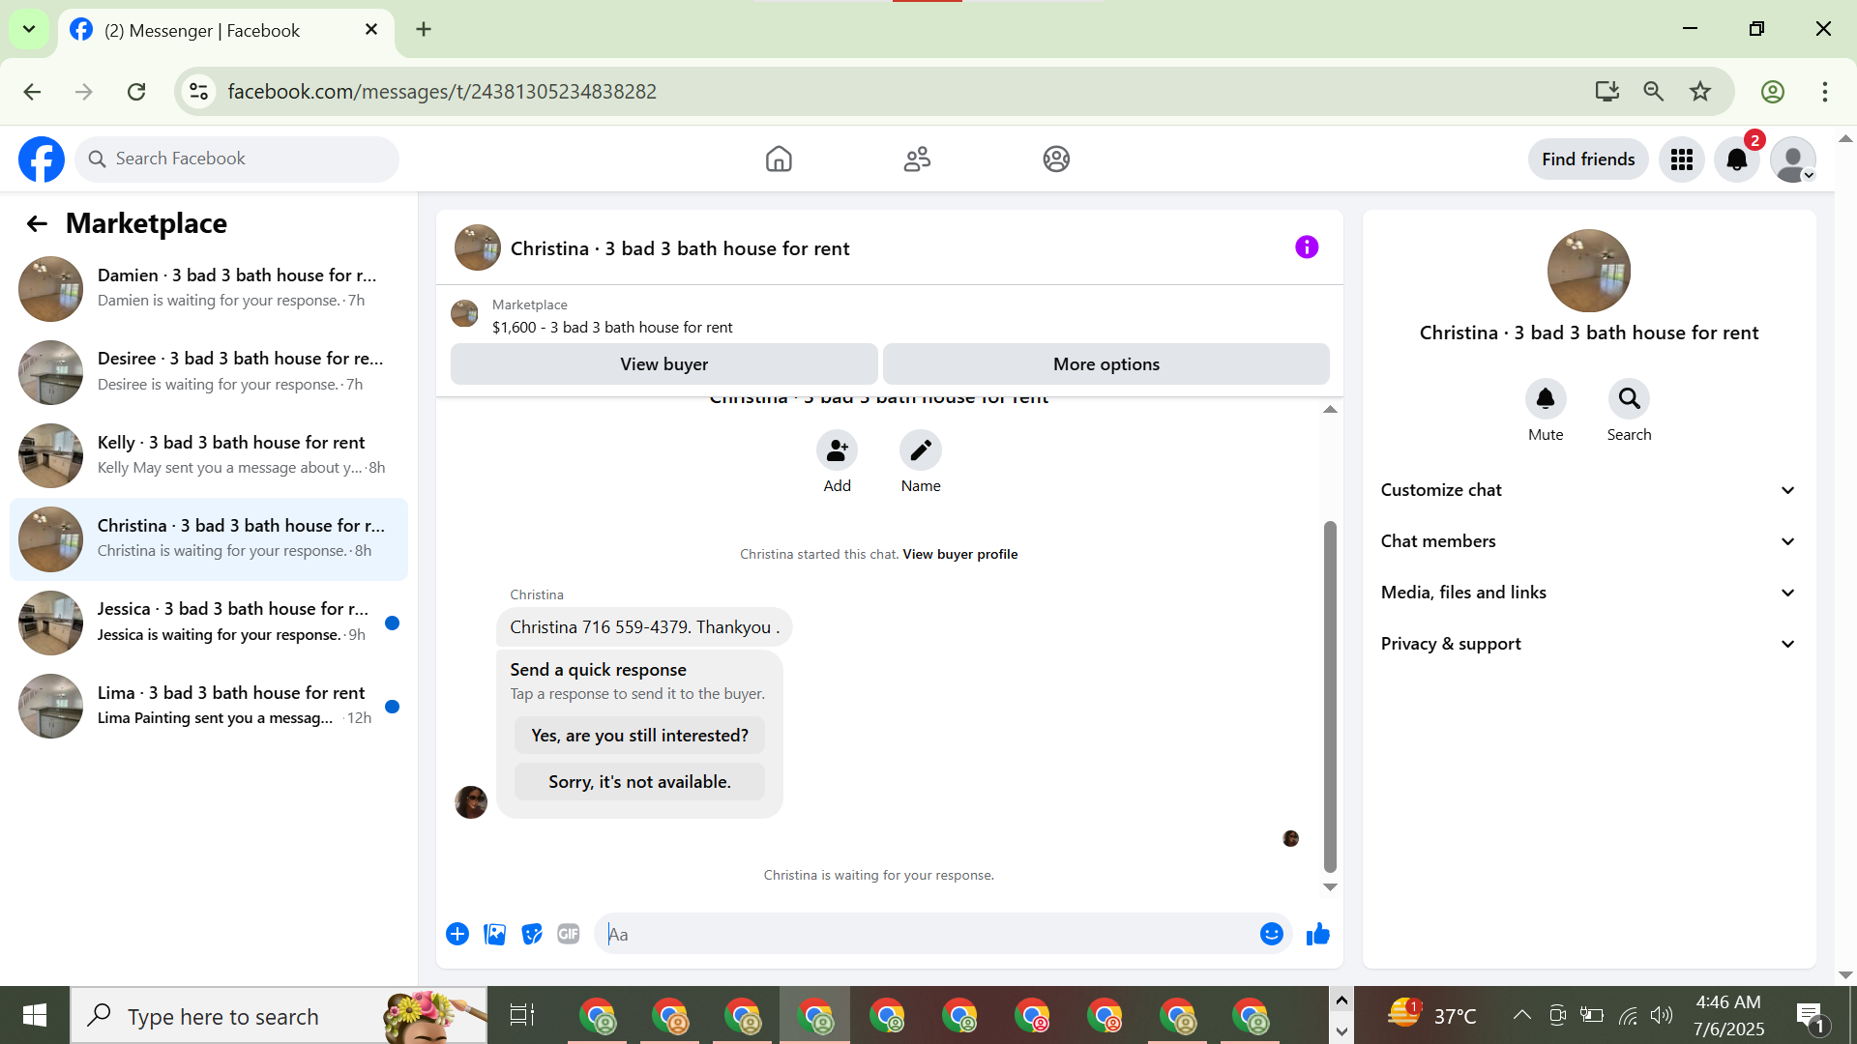Choose a sticker in the composer

[x=532, y=934]
